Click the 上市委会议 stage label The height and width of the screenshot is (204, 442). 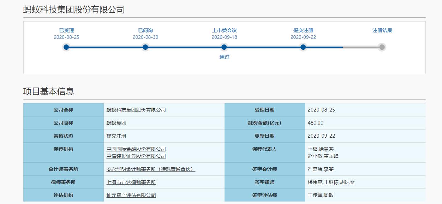coord(224,31)
